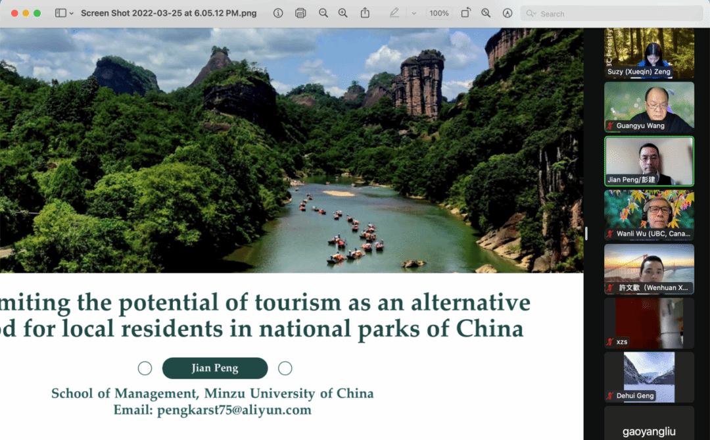This screenshot has height=440, width=710.
Task: Show the image inspector info
Action: (278, 13)
